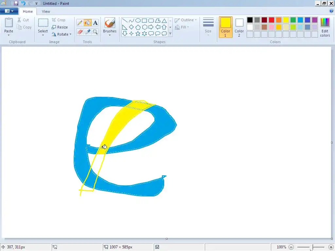
Task: Open Paint Help question mark icon
Action: coord(331,11)
